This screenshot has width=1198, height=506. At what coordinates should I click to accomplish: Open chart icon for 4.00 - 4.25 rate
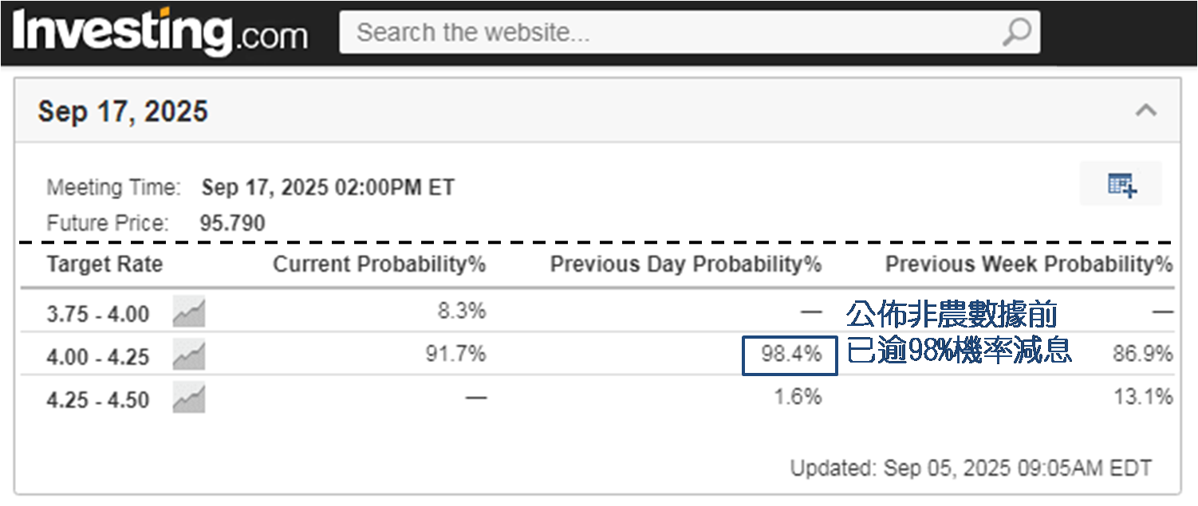click(x=189, y=355)
